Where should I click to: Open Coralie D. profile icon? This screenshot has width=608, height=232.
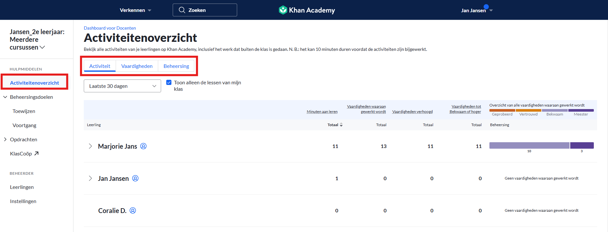(133, 210)
